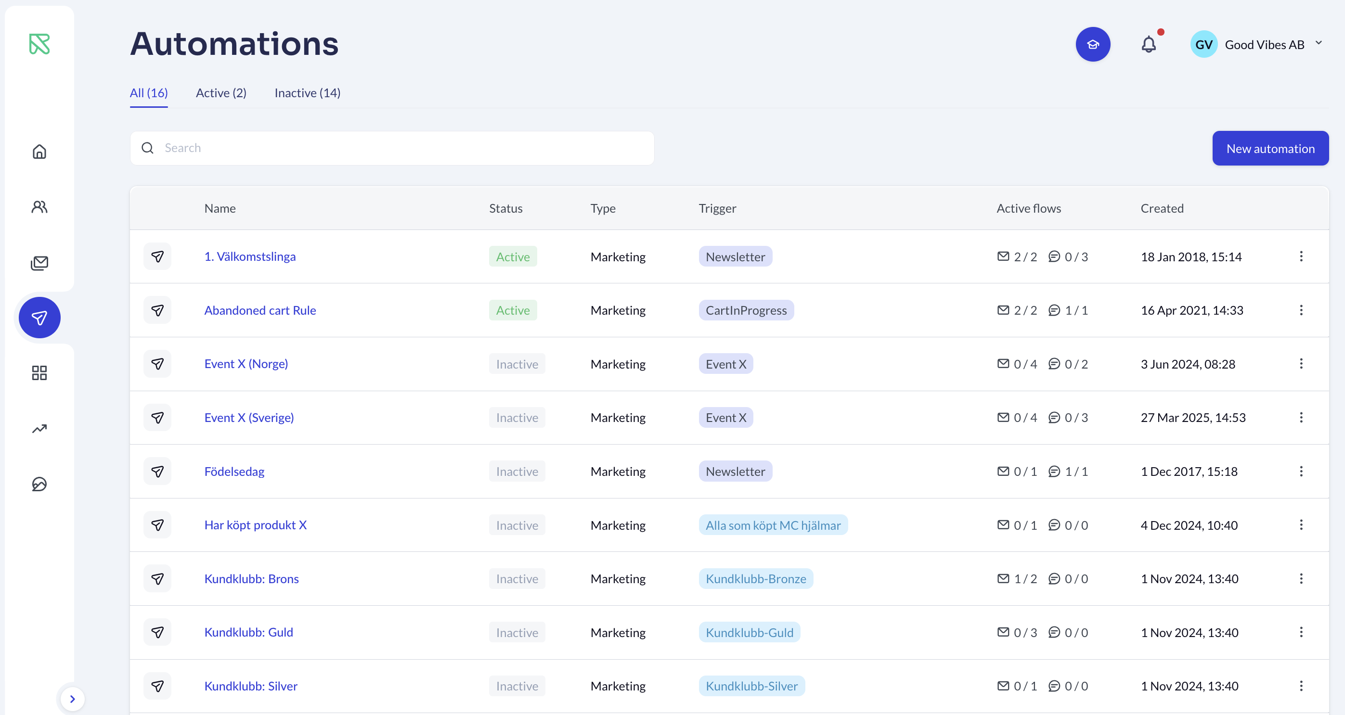Click the graduation cap academy button

point(1092,44)
